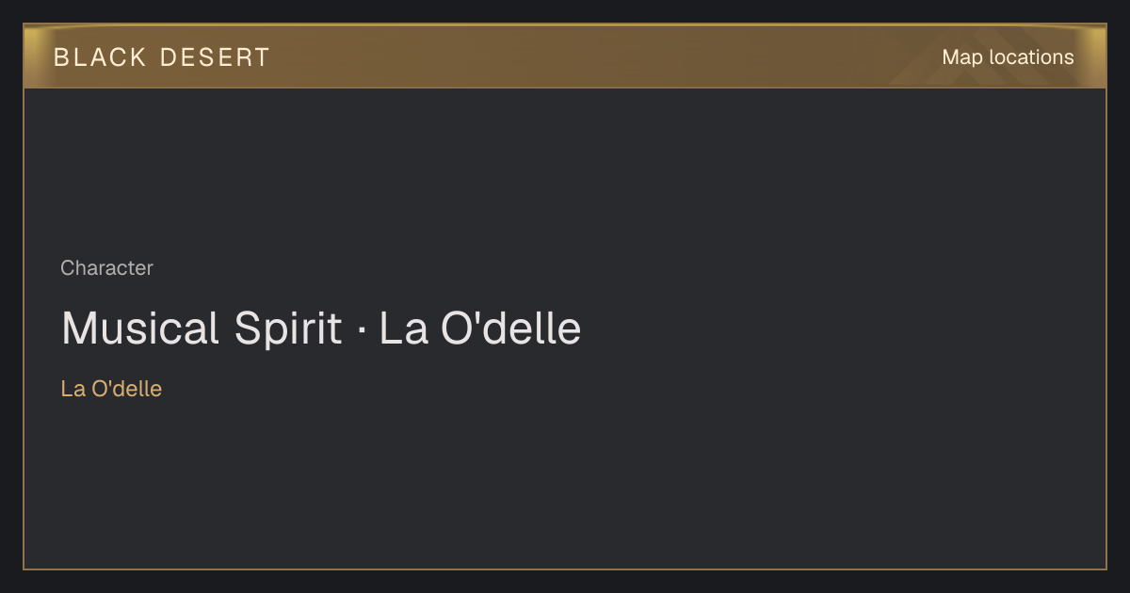Click the word Musical in the title
This screenshot has width=1130, height=593.
click(x=140, y=329)
